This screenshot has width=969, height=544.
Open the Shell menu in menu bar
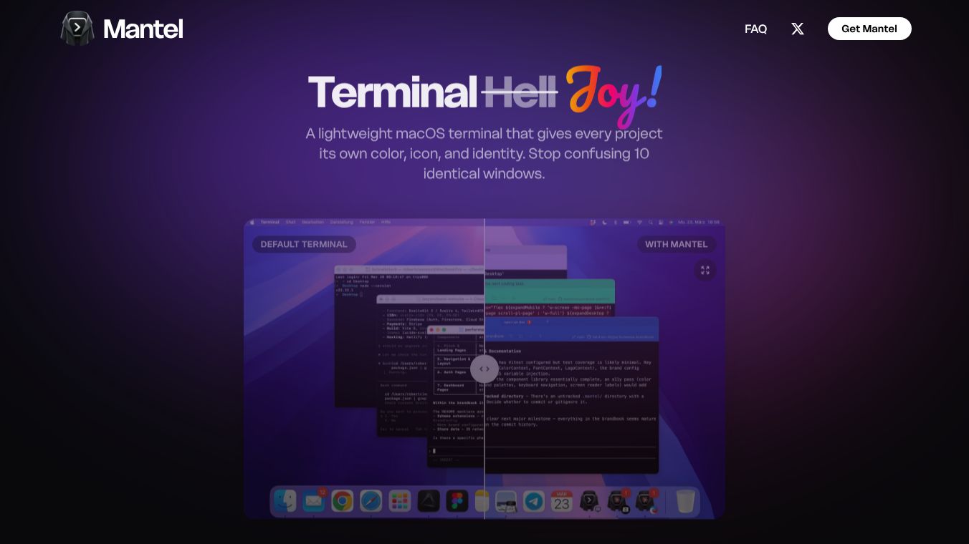pos(290,223)
